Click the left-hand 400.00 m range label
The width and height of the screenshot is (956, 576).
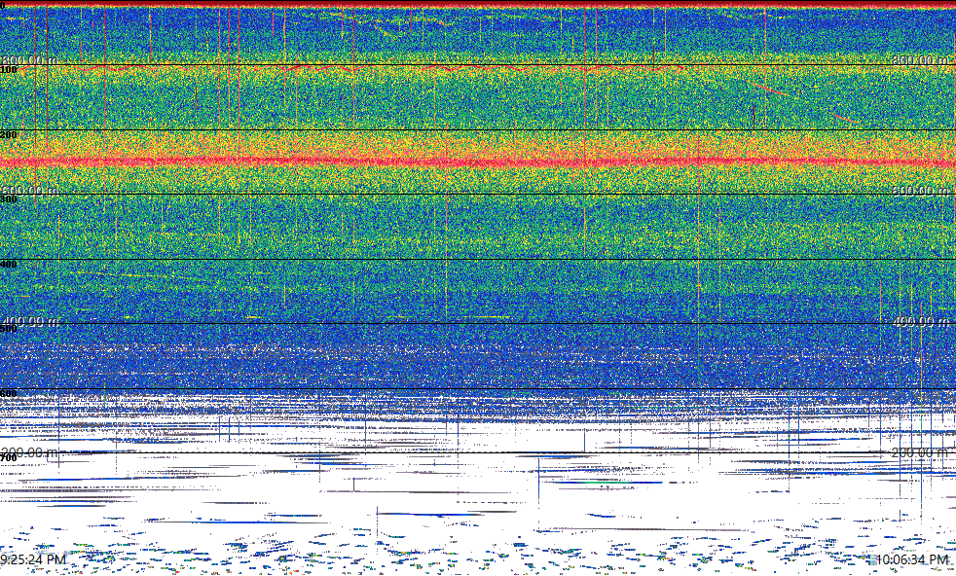pos(30,321)
